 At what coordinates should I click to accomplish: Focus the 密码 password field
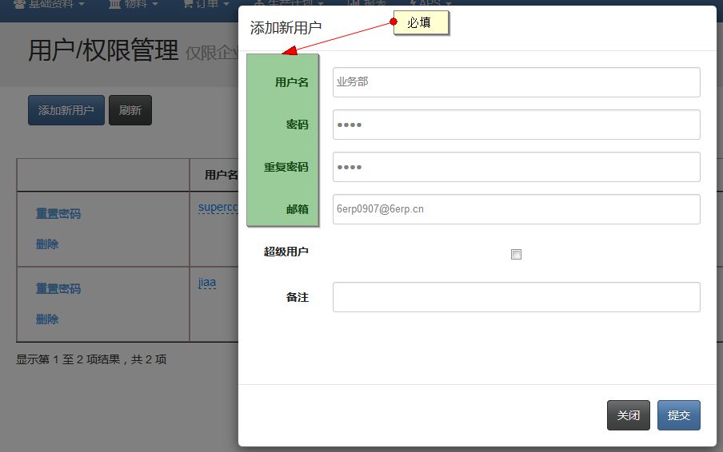(516, 125)
